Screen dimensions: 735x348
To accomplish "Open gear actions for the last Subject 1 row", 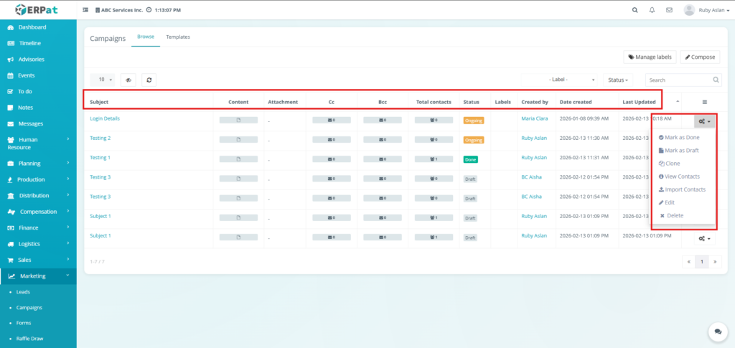I will pyautogui.click(x=705, y=238).
